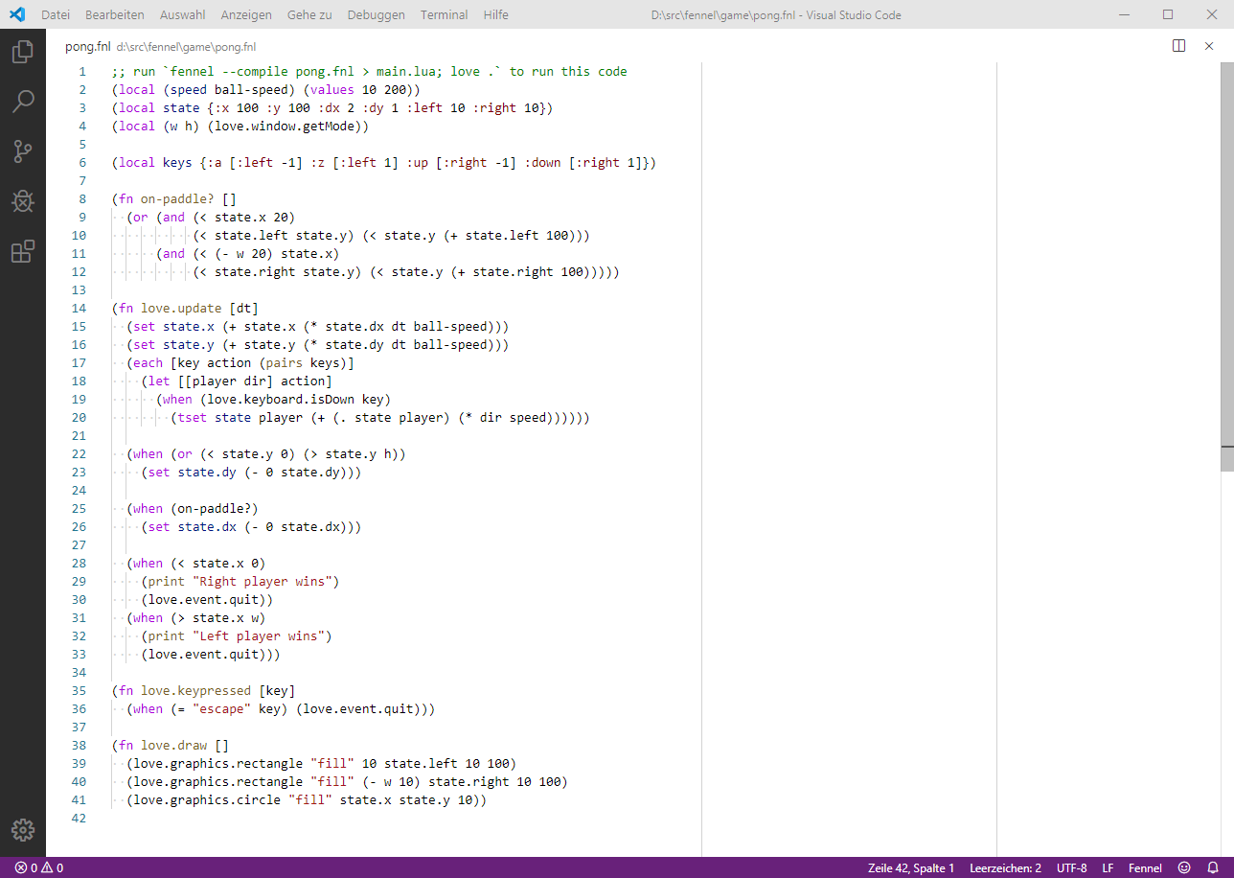Click 'tset' on line 20
1234x878 pixels.
tap(192, 417)
